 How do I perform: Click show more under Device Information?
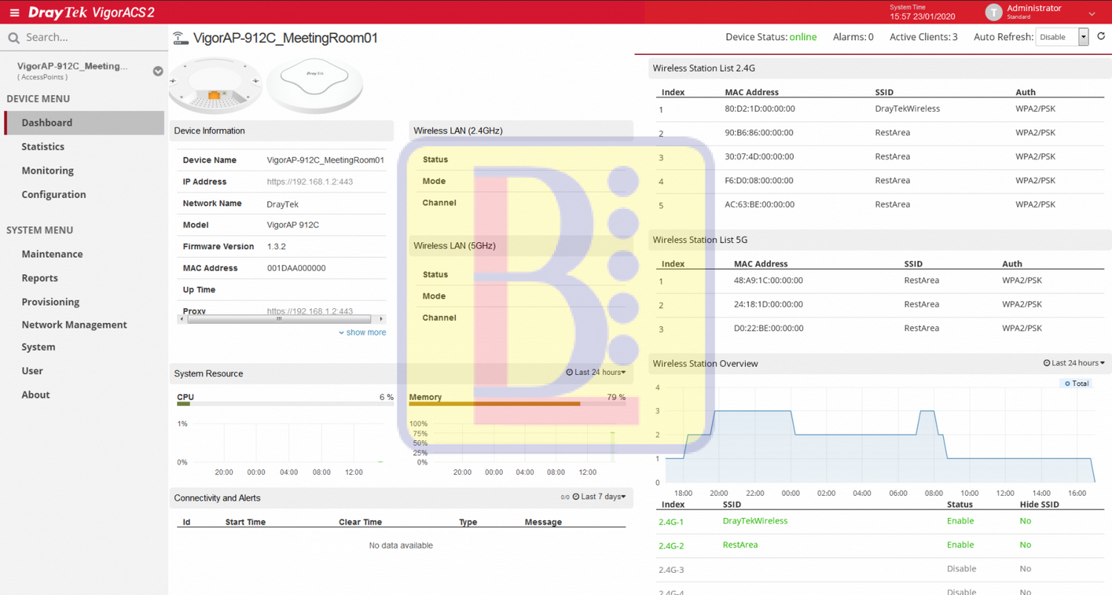click(x=363, y=333)
